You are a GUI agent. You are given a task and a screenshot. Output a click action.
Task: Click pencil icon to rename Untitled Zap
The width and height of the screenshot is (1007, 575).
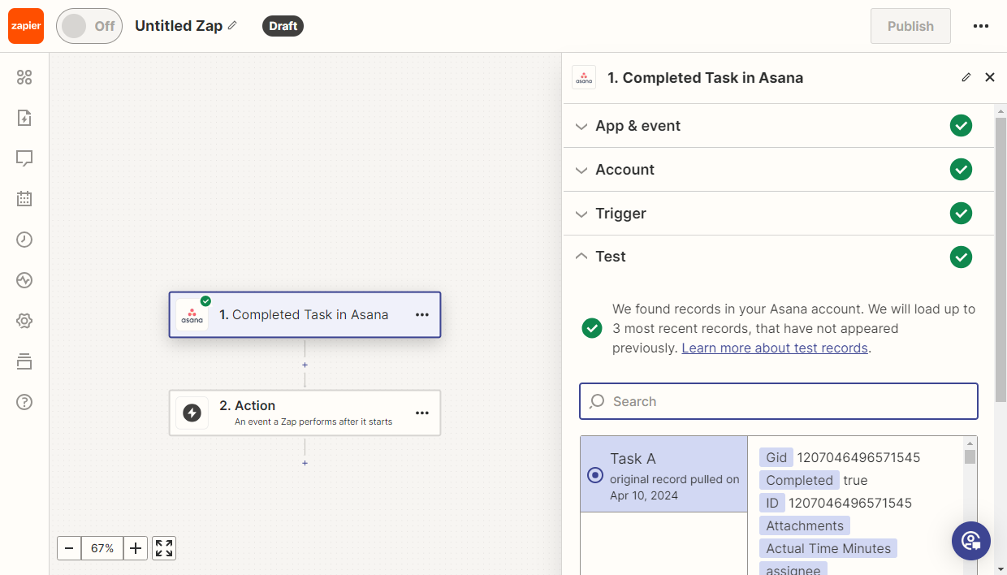point(232,26)
